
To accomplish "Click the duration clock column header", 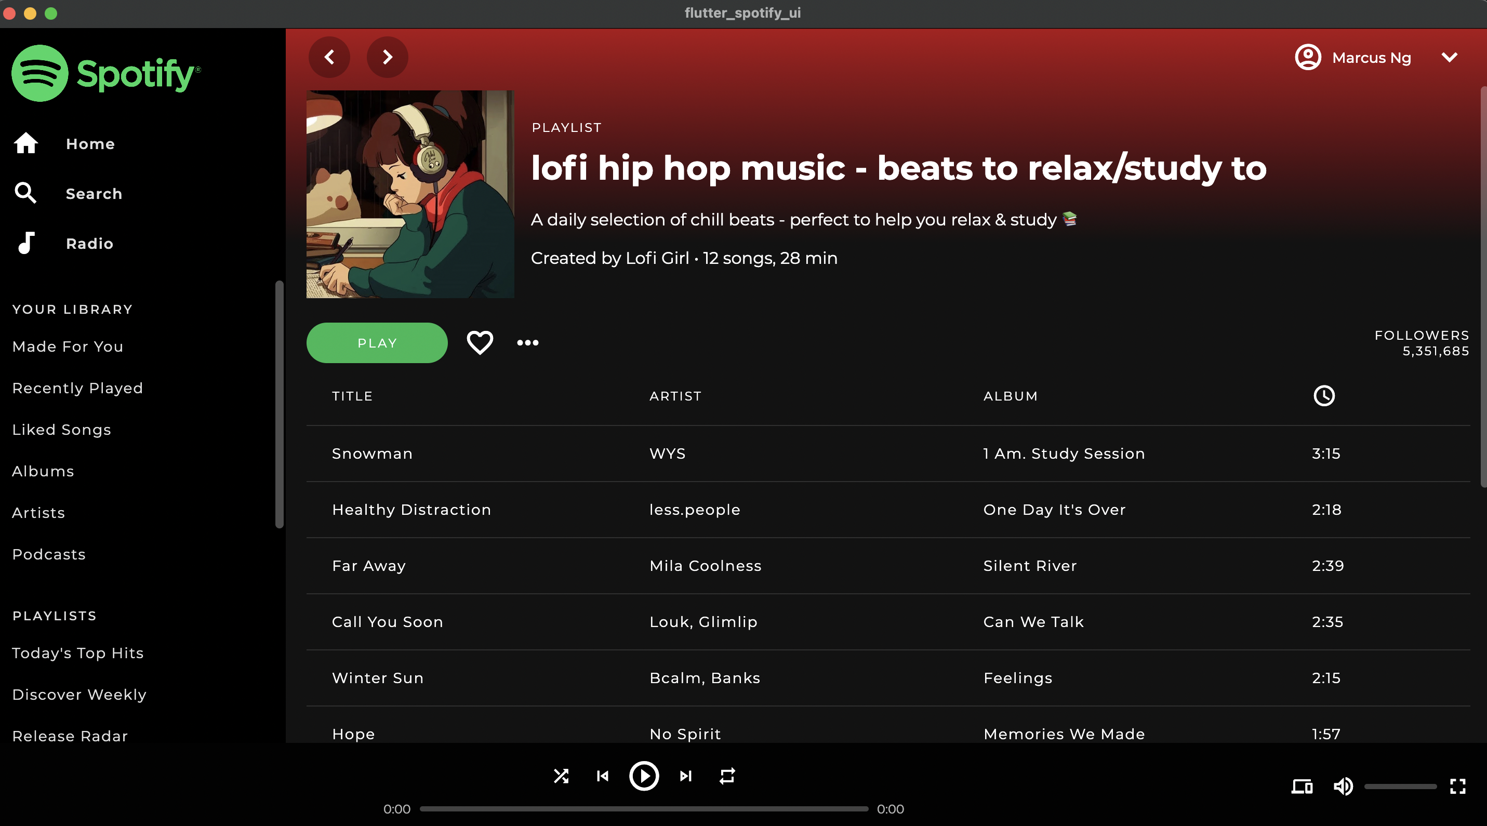I will tap(1324, 396).
